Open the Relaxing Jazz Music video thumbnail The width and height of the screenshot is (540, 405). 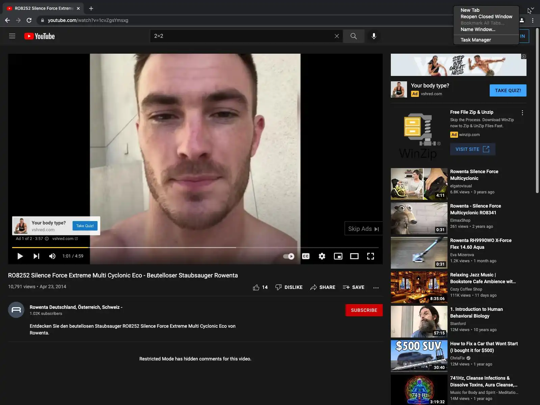(419, 287)
